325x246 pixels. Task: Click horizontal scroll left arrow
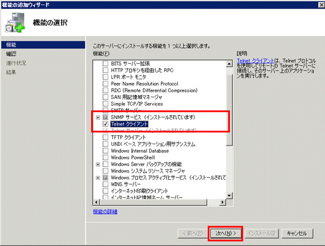pos(96,202)
